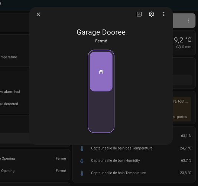
Task: Open three-dot menu on grey background card
Action: pos(188,20)
